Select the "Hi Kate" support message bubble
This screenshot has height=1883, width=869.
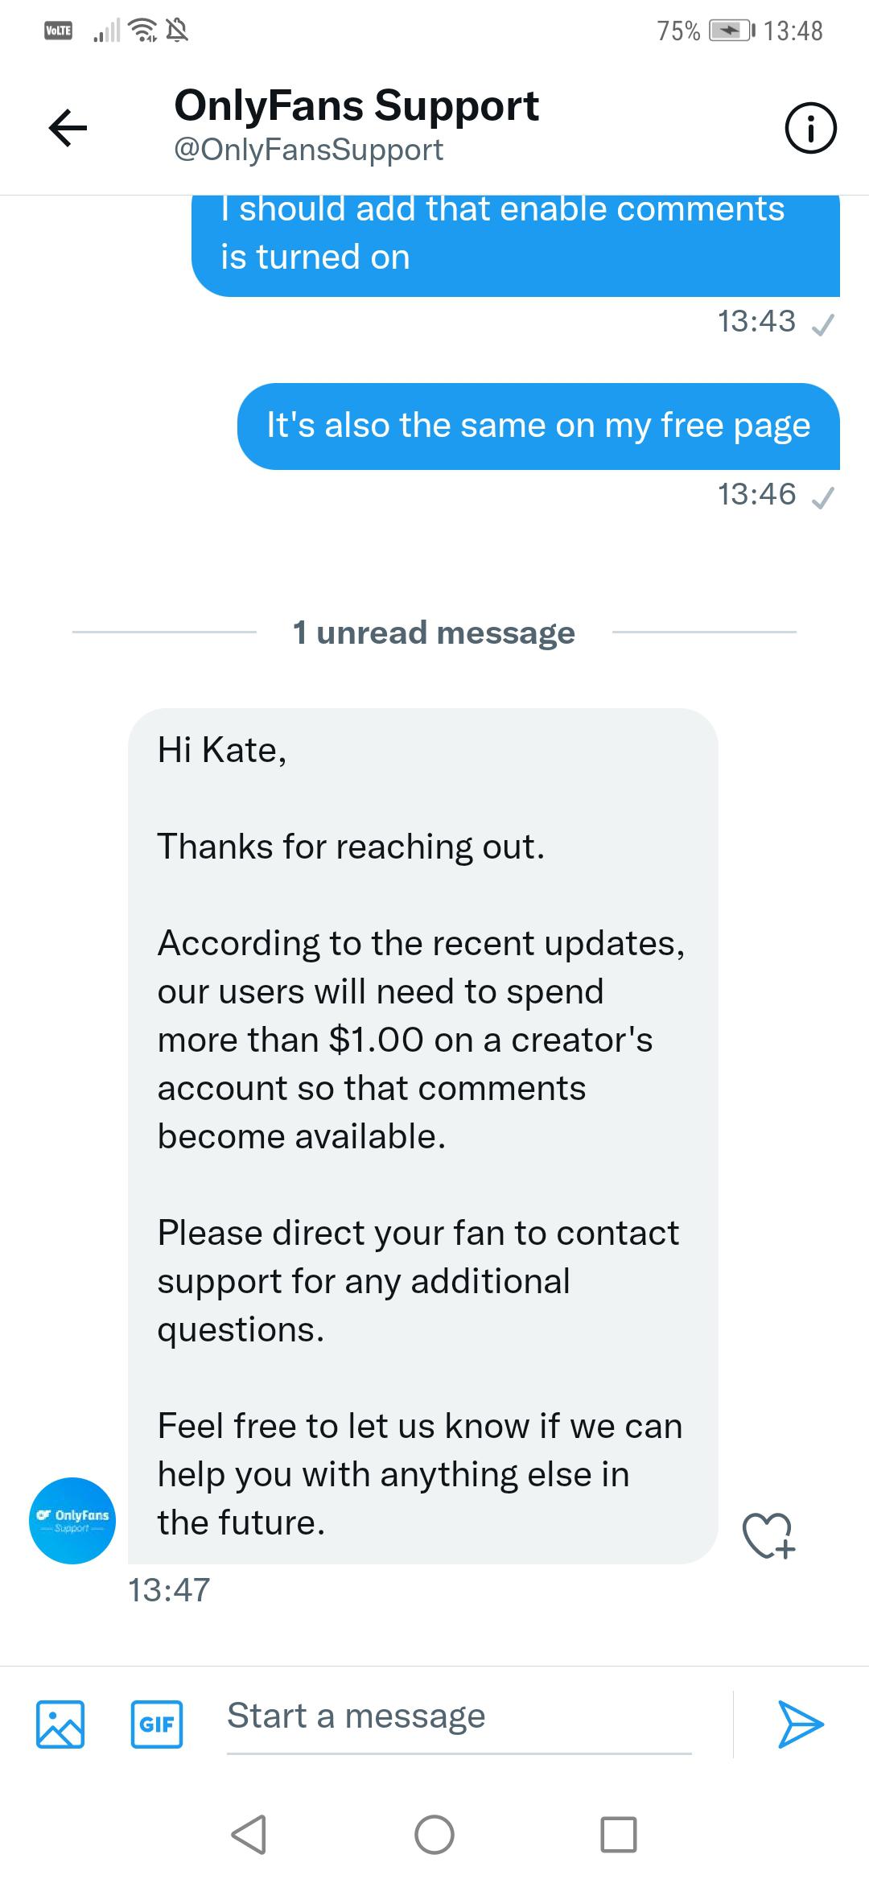422,1135
